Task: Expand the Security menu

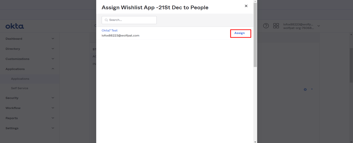Action: coord(30,98)
